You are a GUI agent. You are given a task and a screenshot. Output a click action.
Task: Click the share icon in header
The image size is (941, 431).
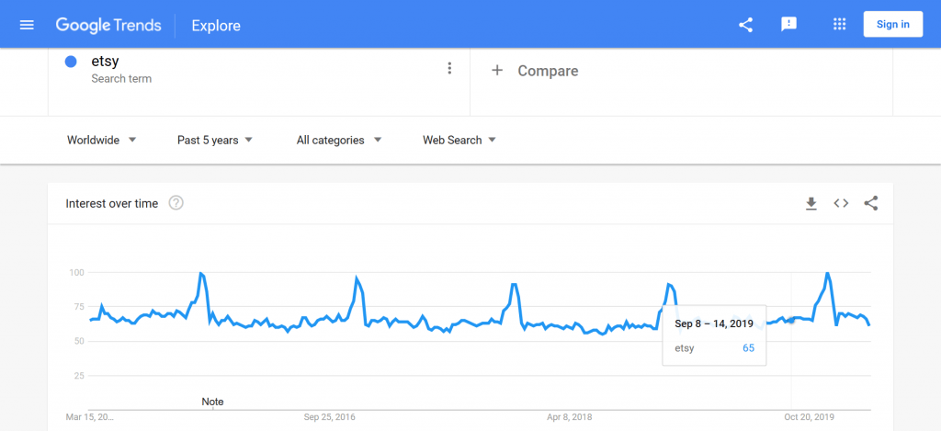[745, 25]
